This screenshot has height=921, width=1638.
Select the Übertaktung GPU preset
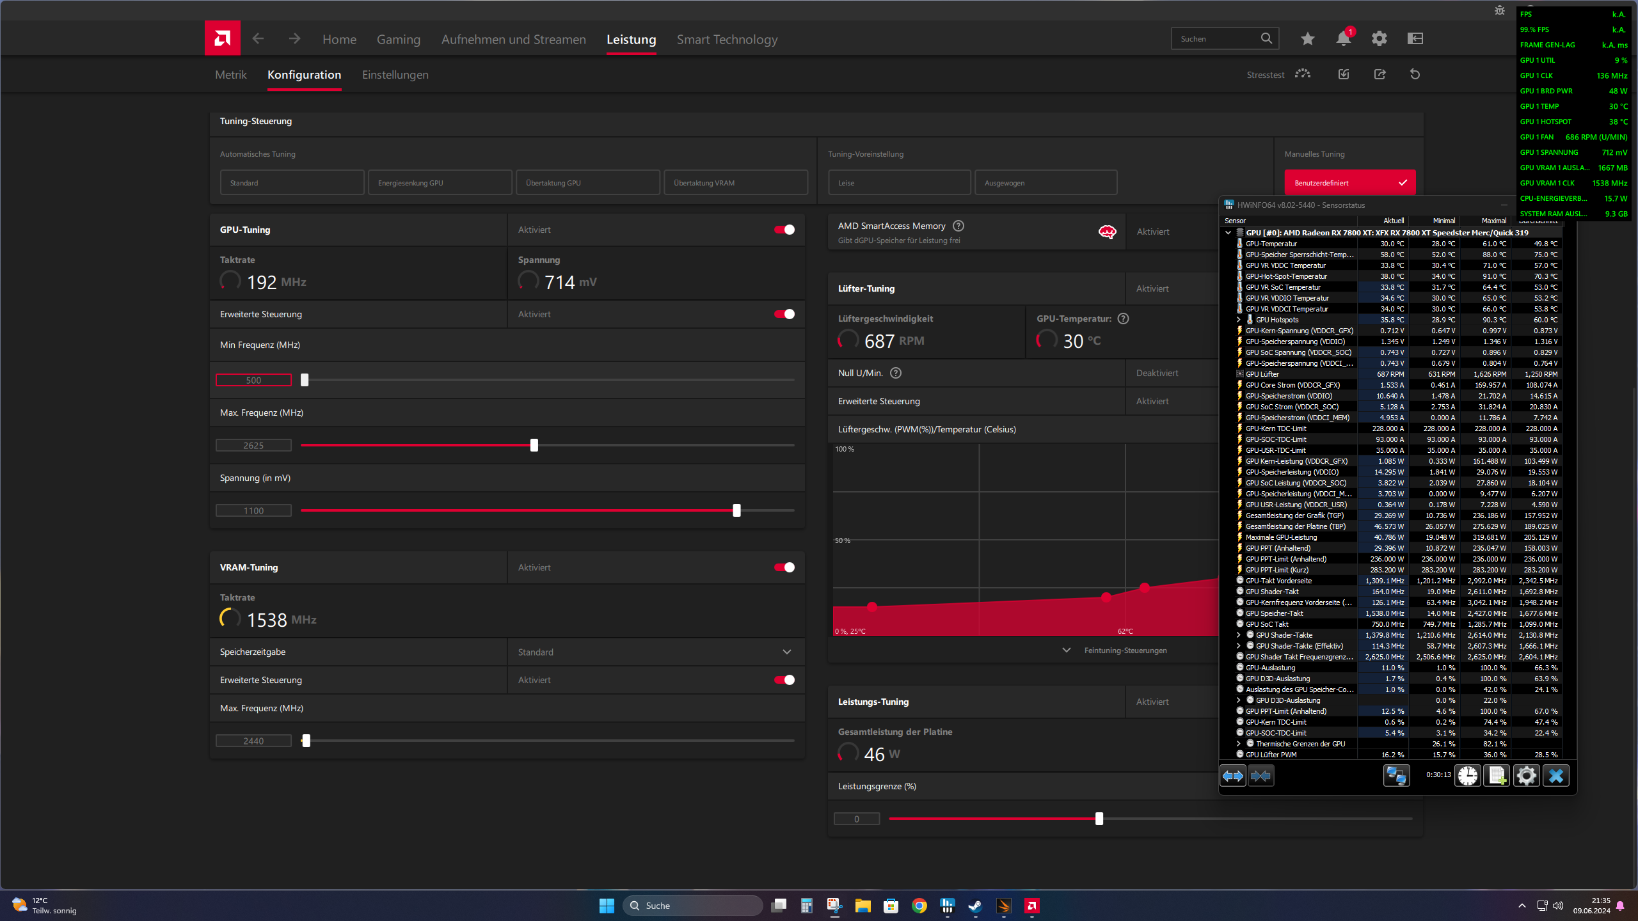587,183
